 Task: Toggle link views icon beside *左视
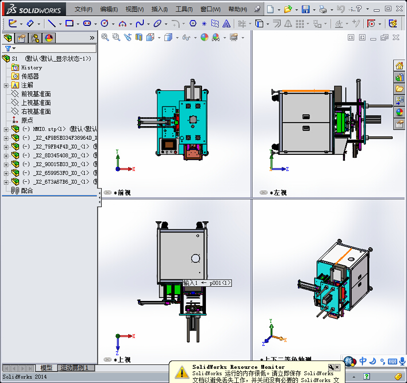pyautogui.click(x=263, y=192)
